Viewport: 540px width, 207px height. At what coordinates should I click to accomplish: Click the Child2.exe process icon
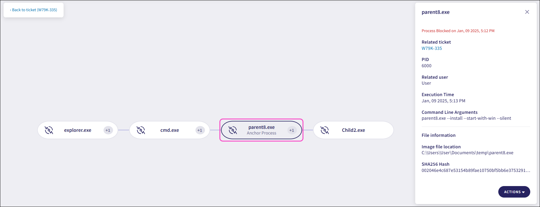pyautogui.click(x=325, y=130)
